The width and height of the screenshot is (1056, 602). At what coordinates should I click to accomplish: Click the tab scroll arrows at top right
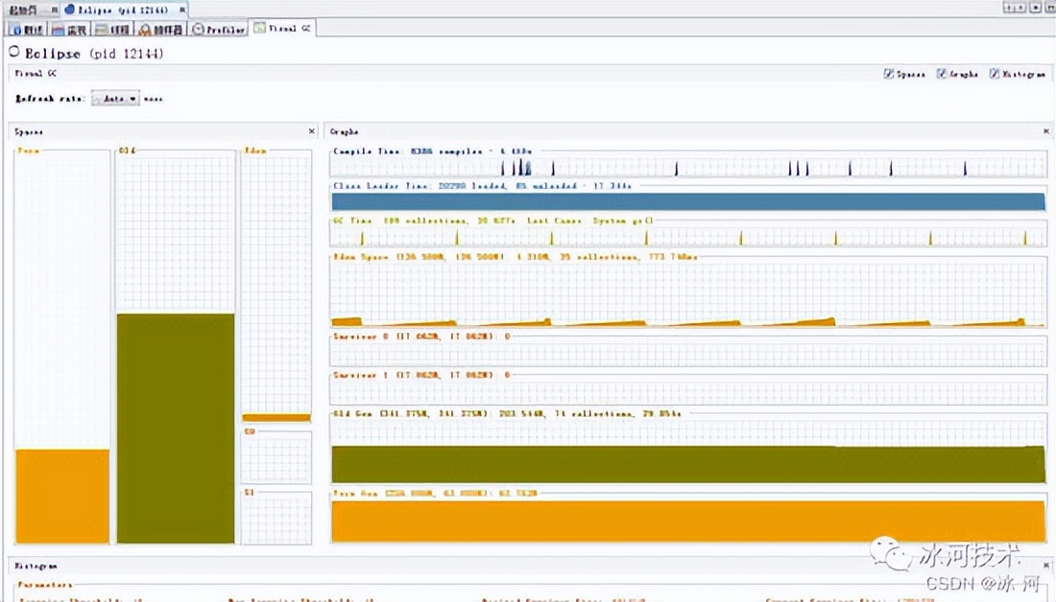click(x=1013, y=8)
